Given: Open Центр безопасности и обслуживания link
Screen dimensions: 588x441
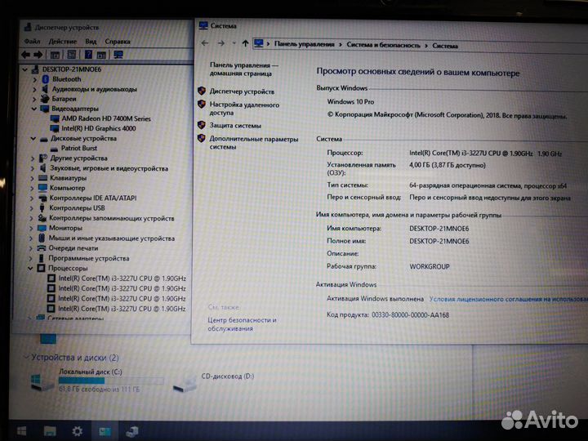Looking at the screenshot, I should [242, 324].
